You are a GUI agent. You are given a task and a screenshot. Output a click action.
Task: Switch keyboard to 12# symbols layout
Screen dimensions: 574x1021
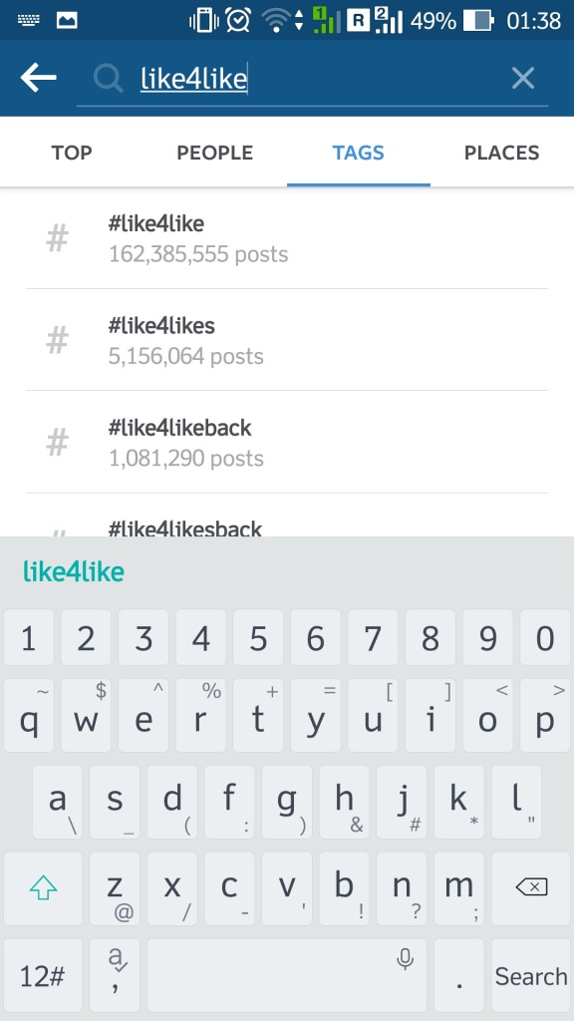click(x=43, y=975)
